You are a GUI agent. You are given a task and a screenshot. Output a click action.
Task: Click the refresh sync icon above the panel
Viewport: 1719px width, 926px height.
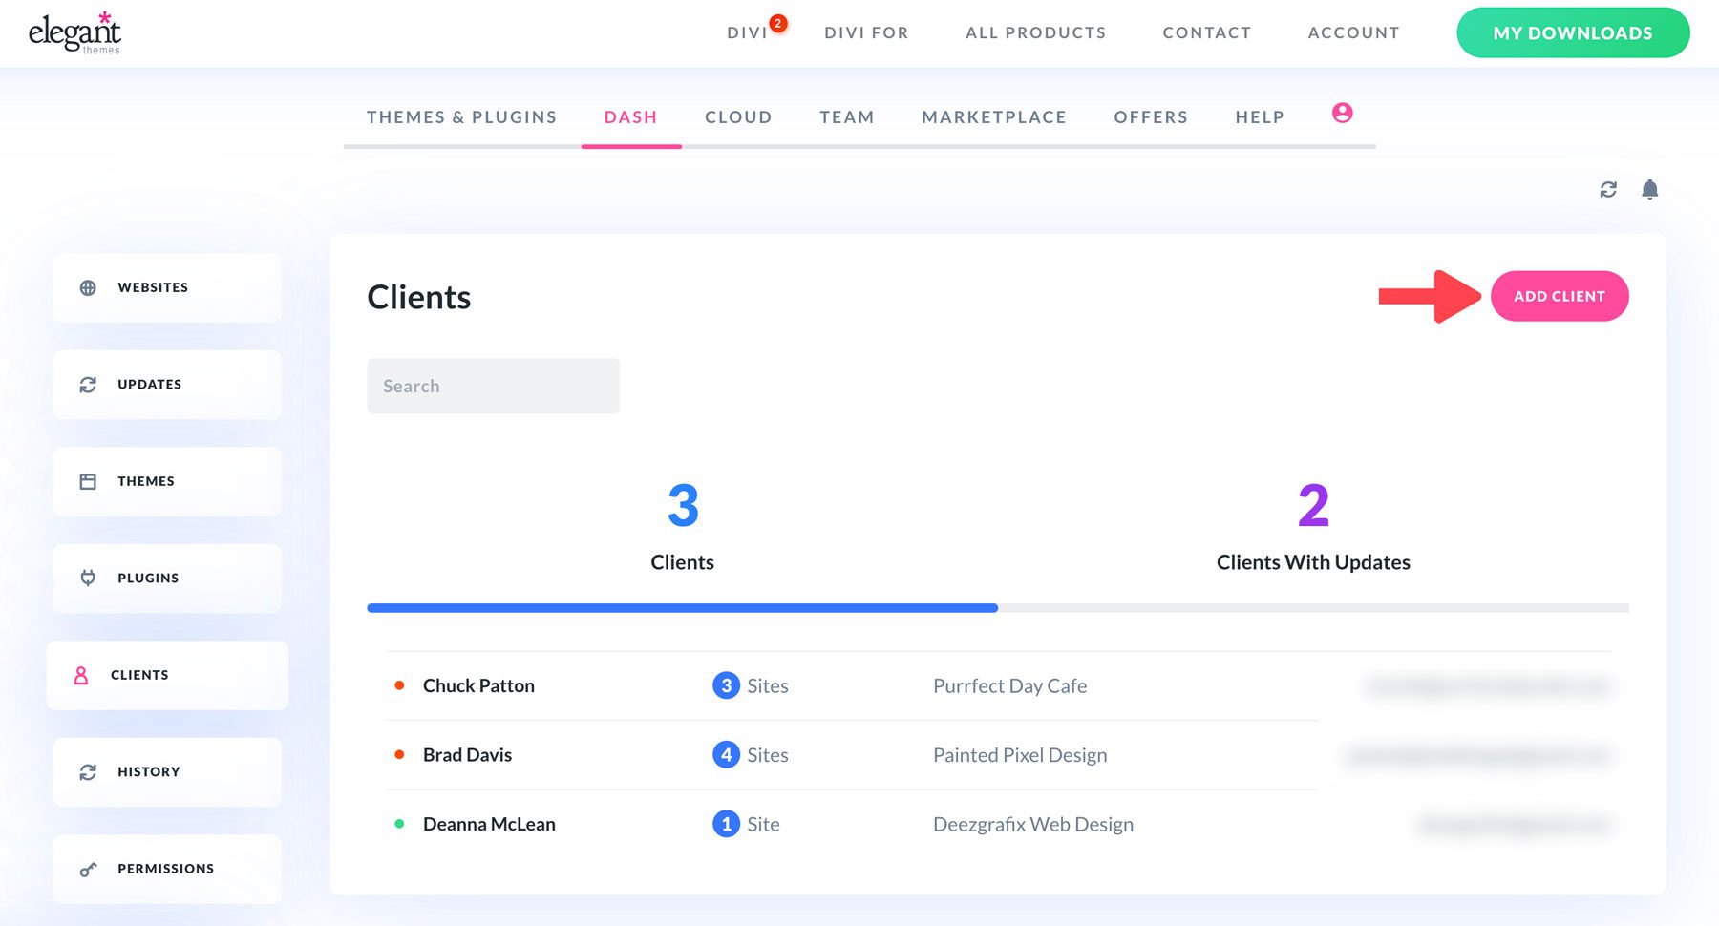1608,189
